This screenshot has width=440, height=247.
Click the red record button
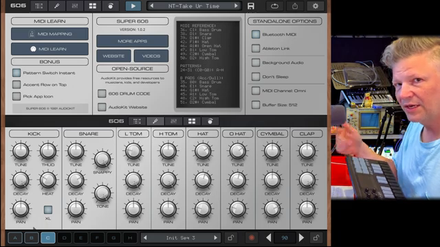[x=252, y=238]
